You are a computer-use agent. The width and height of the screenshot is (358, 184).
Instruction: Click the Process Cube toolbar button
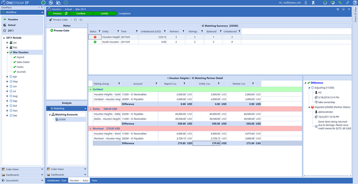point(58,20)
